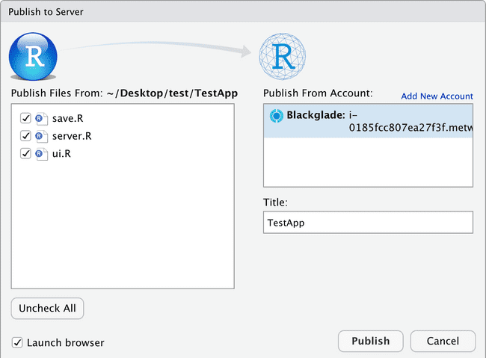Click the Blackglade account server icon
Screen dimensions: 486x358
point(276,116)
